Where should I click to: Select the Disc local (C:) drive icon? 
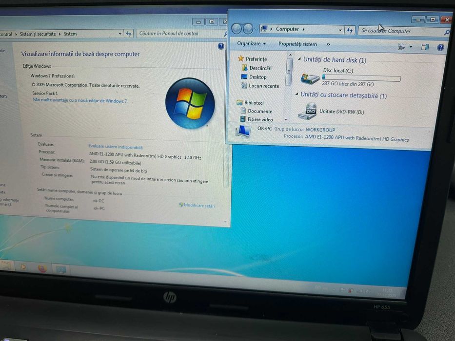tap(310, 78)
